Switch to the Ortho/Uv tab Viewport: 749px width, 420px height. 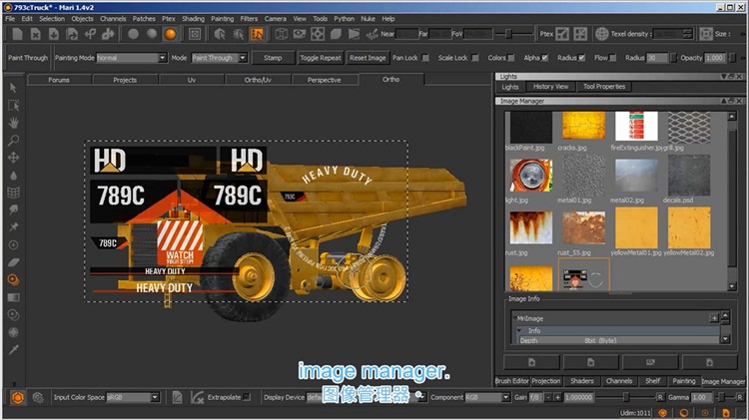258,80
